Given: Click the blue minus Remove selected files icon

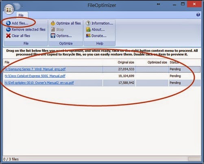Looking at the screenshot, I should coord(8,29).
